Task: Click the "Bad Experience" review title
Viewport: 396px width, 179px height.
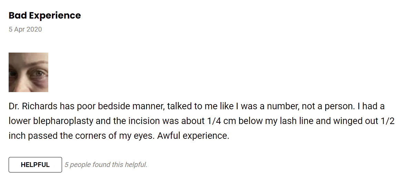Action: pyautogui.click(x=45, y=15)
